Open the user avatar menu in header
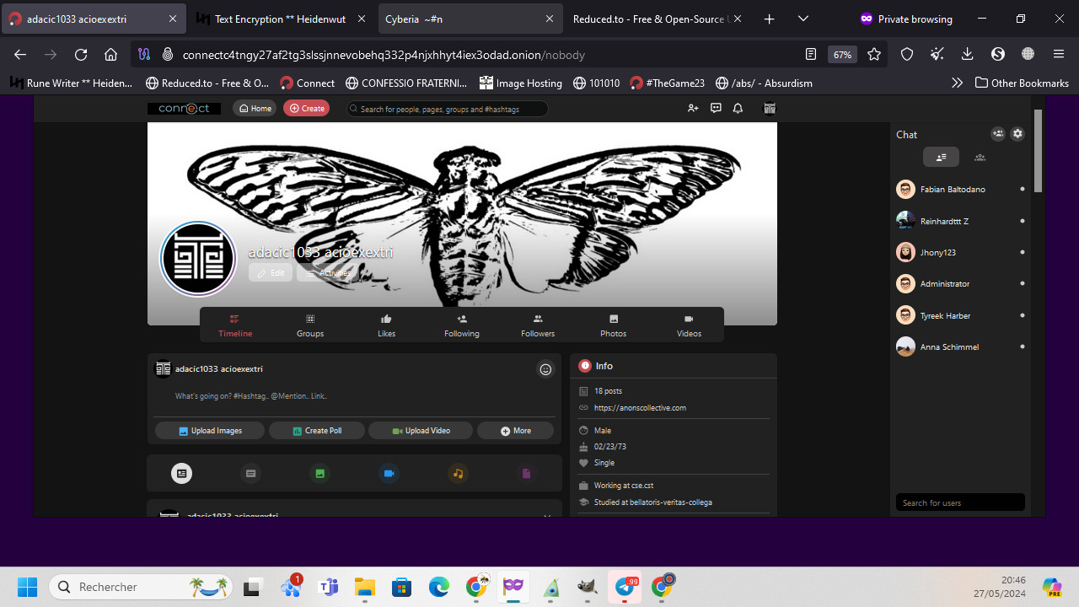 click(x=769, y=108)
